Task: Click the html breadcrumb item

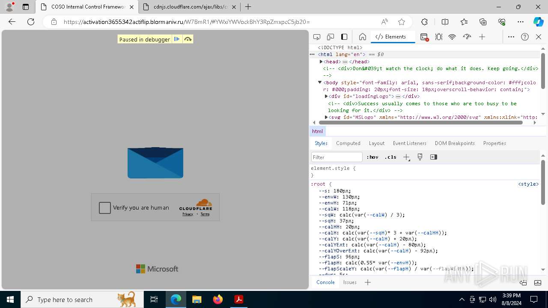Action: [x=317, y=131]
